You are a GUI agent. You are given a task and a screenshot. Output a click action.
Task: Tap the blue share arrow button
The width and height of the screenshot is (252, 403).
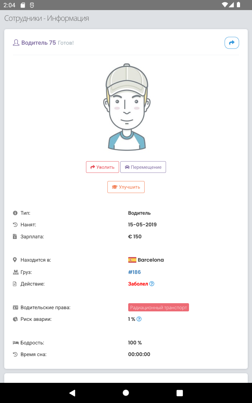(x=232, y=43)
